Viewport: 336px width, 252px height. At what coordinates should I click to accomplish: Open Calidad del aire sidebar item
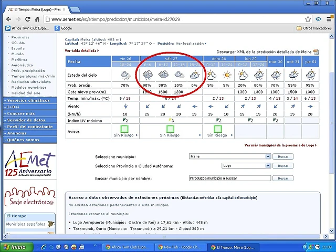pyautogui.click(x=26, y=93)
